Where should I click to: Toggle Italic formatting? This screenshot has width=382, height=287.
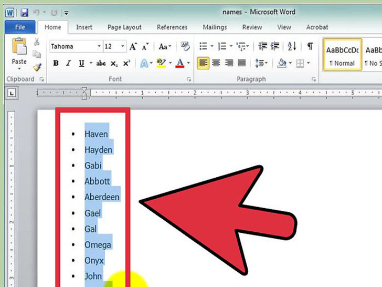68,63
